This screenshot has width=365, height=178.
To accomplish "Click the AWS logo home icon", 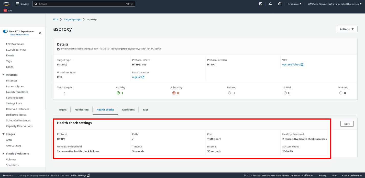I will tap(6, 4).
